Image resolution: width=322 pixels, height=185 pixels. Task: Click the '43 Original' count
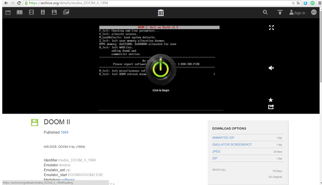point(275,177)
